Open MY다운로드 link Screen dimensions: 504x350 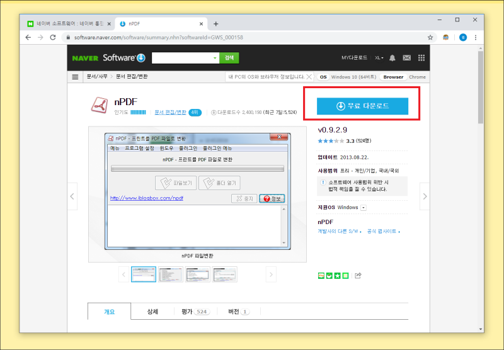(354, 58)
